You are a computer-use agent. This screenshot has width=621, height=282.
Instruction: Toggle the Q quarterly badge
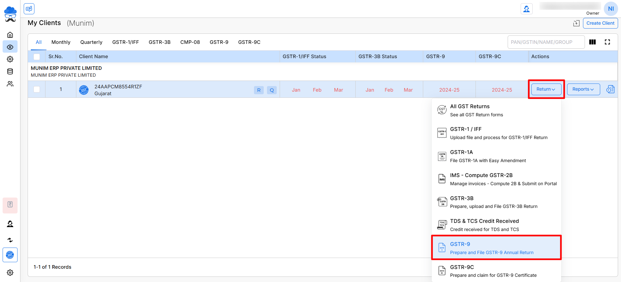(x=272, y=90)
